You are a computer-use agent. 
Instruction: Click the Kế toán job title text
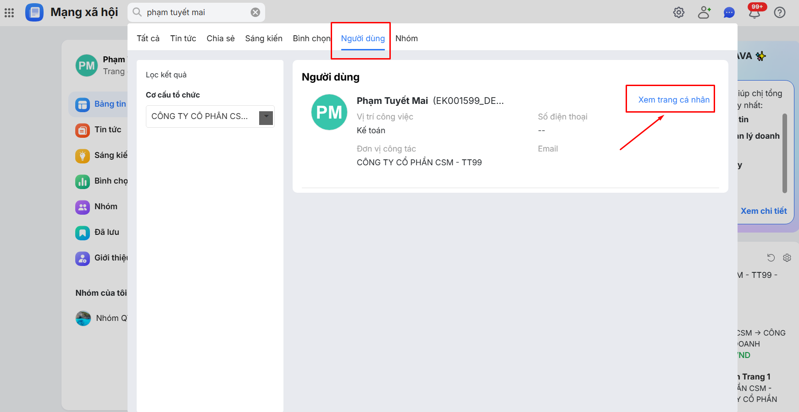click(x=371, y=130)
